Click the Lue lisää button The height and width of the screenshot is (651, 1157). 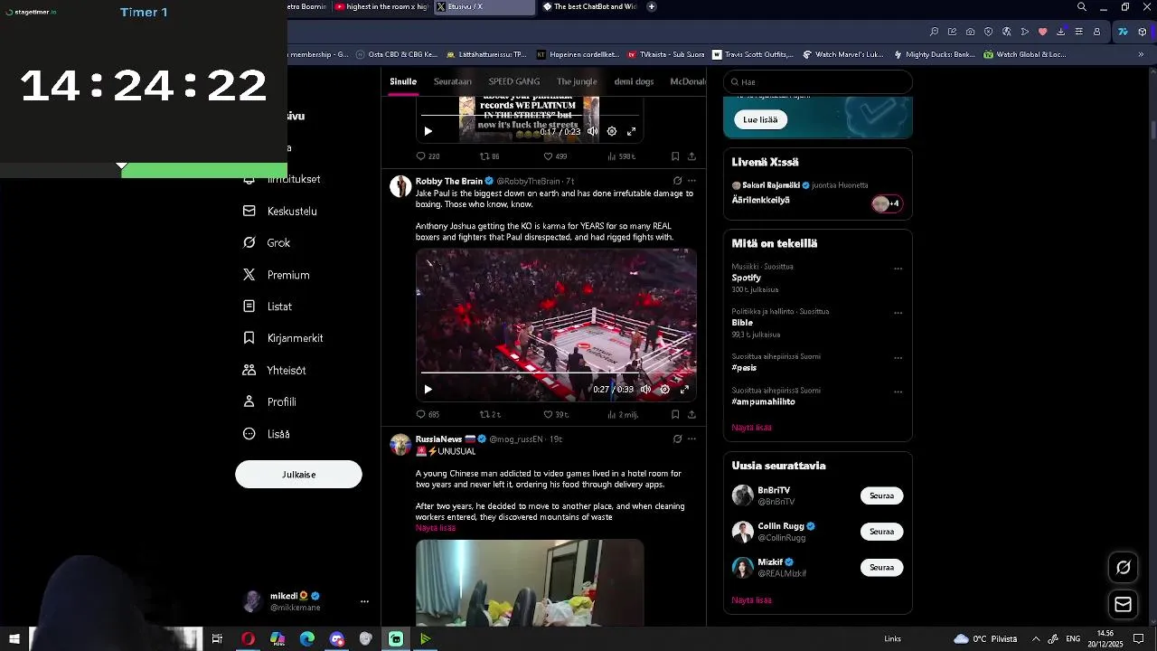760,119
